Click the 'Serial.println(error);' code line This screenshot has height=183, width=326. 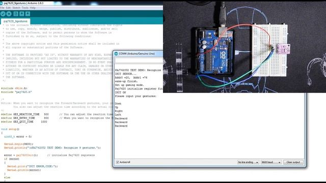click(x=24, y=170)
